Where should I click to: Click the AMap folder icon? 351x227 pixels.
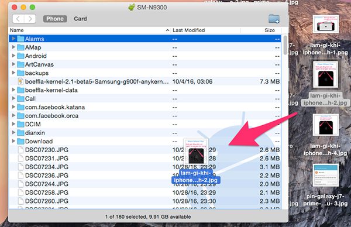pos(20,47)
